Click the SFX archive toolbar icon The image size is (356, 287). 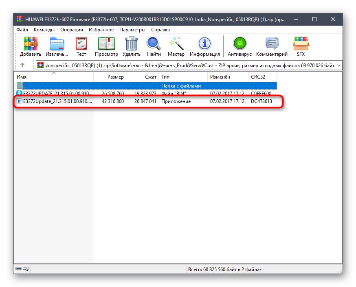[x=301, y=43]
